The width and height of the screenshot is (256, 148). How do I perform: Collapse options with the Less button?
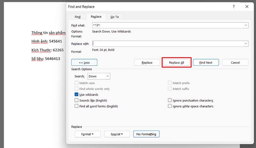pos(84,63)
